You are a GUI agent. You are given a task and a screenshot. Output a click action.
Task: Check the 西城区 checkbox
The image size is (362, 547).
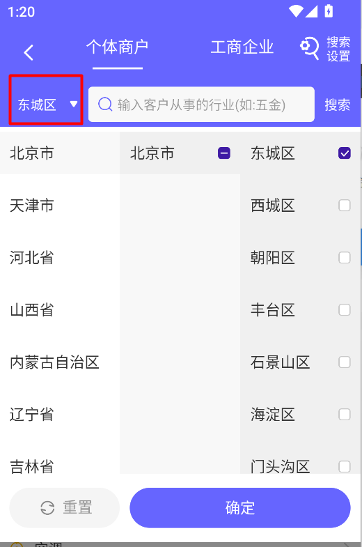coord(344,206)
